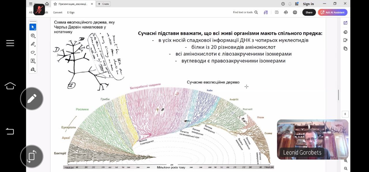Toggle the star on the Презентация tab
369x172 pixels.
[55, 4]
